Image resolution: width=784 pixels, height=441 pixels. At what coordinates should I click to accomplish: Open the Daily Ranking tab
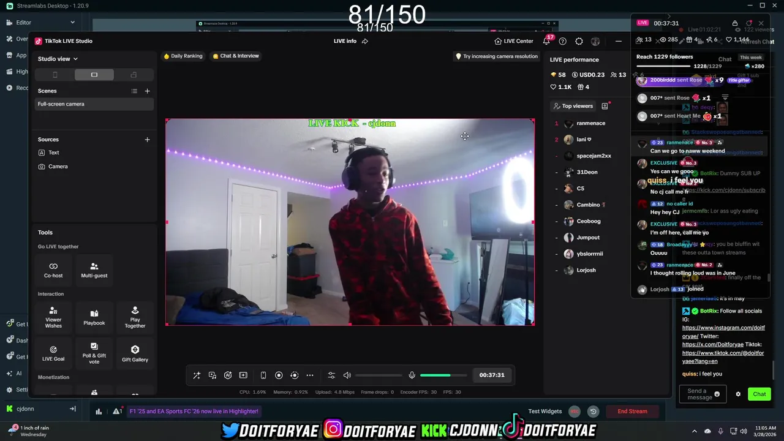[x=183, y=56]
